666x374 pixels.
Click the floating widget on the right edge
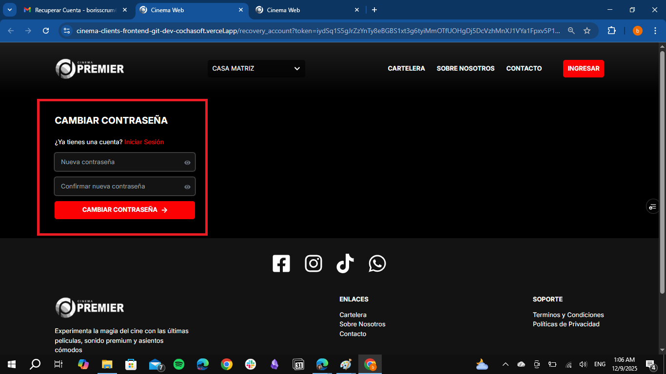click(x=652, y=206)
